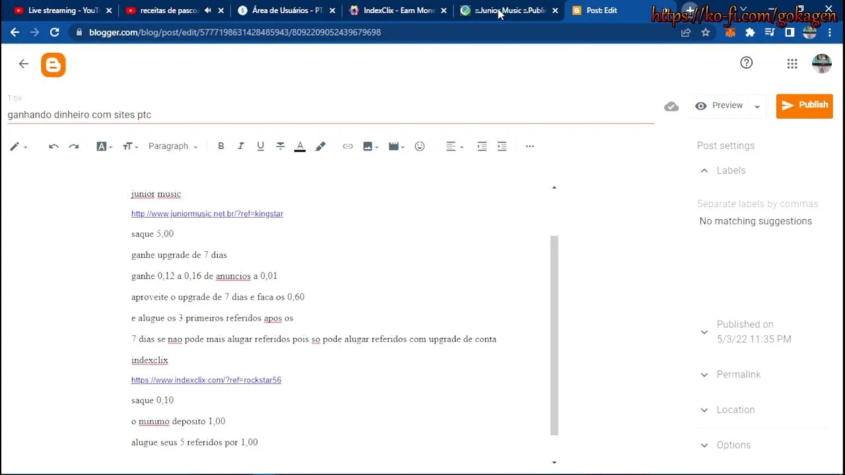Expand the Published on section

click(x=704, y=332)
